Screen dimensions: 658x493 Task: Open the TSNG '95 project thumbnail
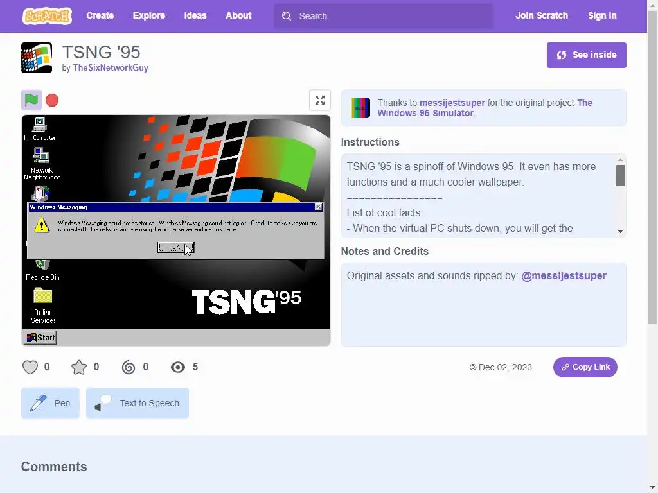click(x=37, y=58)
